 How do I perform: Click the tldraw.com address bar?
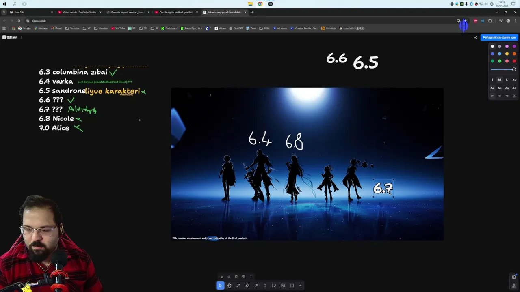tap(240, 21)
